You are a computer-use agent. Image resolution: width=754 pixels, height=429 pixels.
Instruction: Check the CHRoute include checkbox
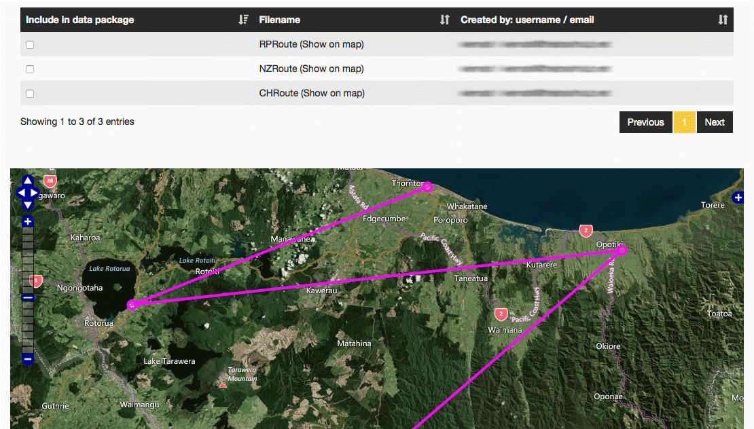30,94
